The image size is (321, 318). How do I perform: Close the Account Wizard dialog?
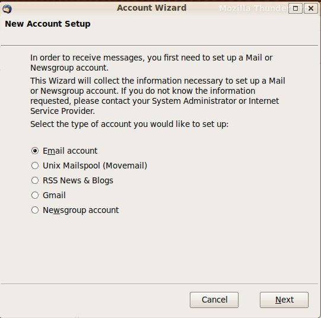tap(311, 8)
